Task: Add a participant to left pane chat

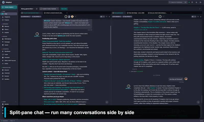Action: coord(75,17)
